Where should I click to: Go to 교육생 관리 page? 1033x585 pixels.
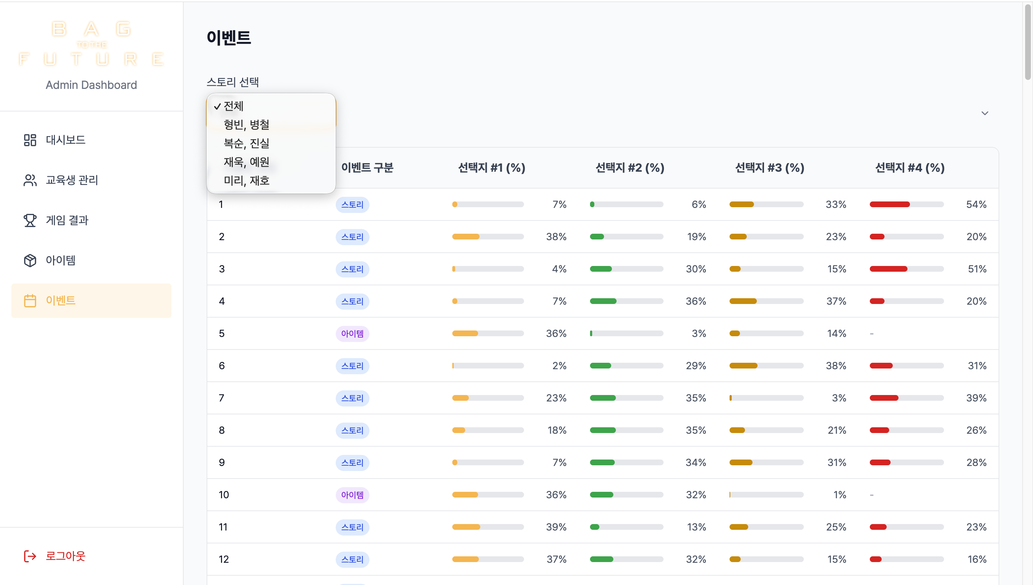point(71,180)
